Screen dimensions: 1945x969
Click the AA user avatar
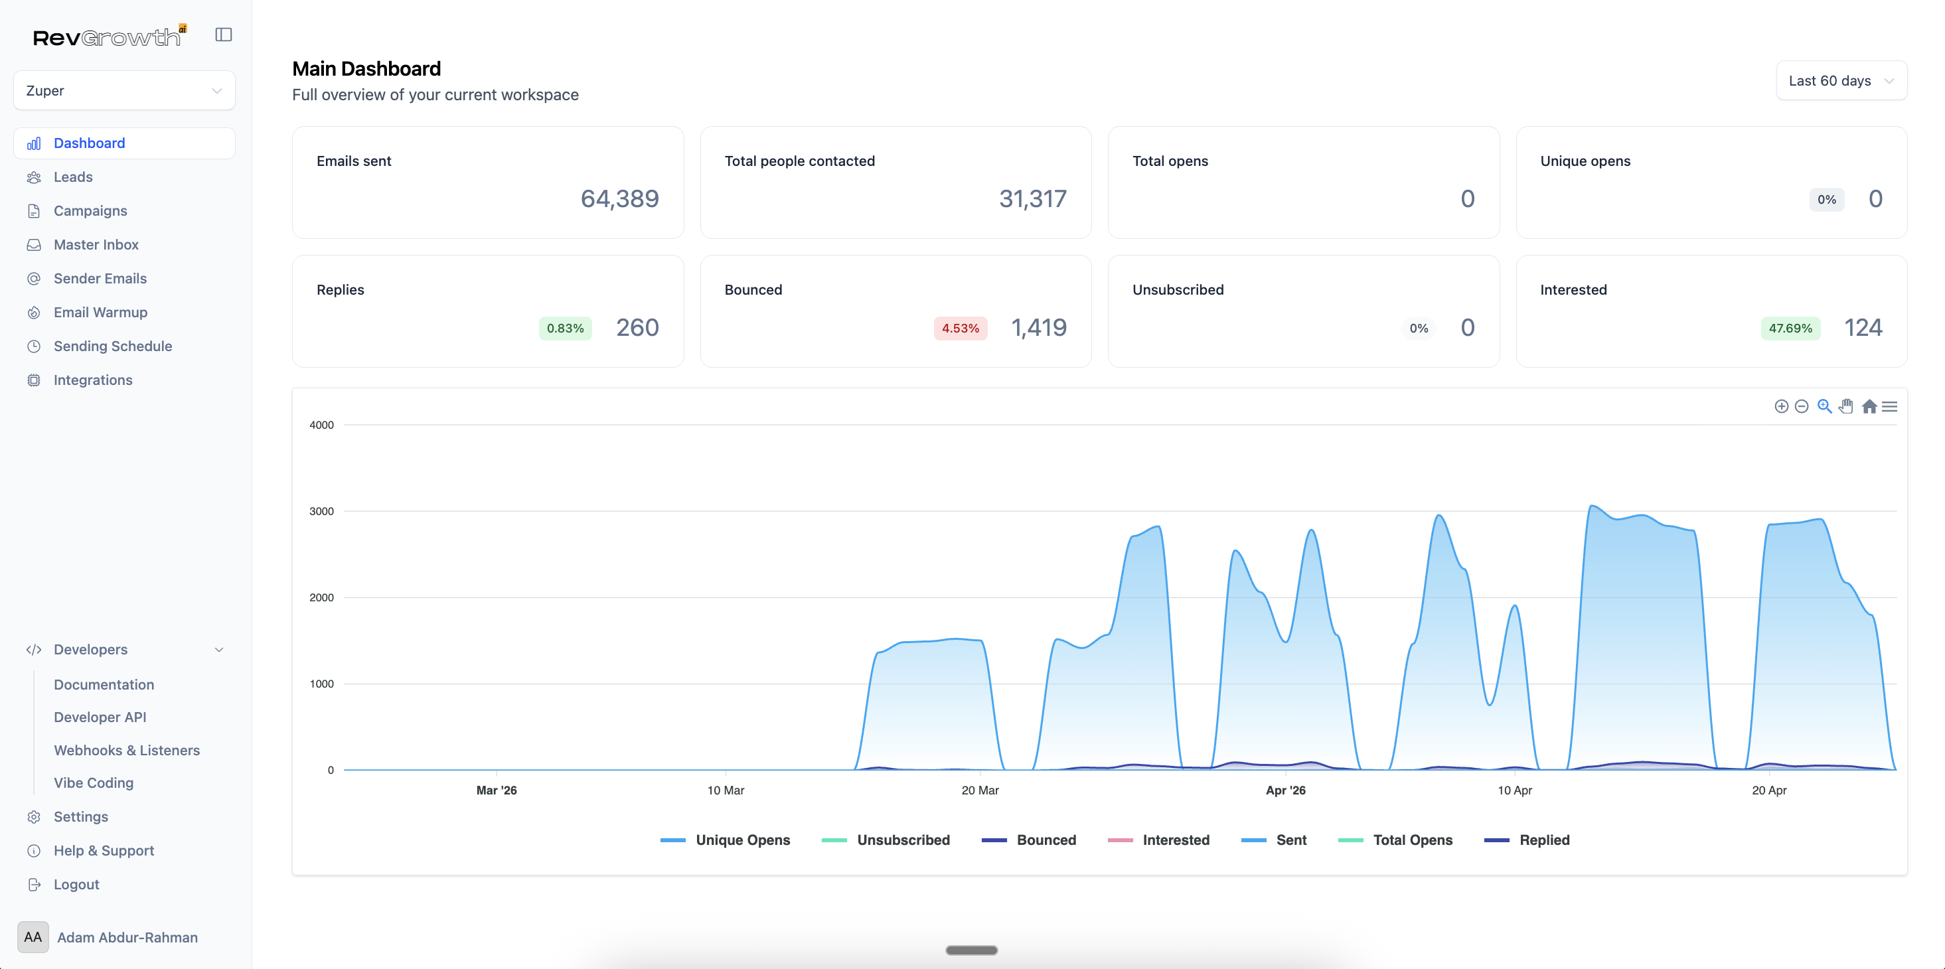click(x=33, y=937)
